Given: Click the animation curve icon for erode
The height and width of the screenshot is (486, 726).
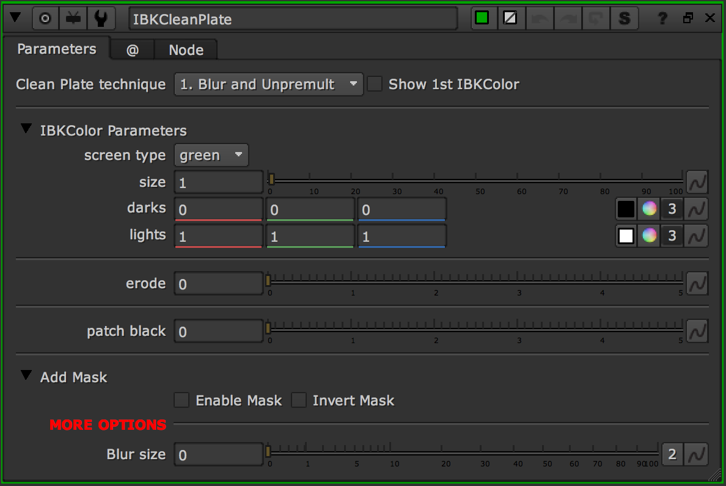Looking at the screenshot, I should pyautogui.click(x=697, y=283).
